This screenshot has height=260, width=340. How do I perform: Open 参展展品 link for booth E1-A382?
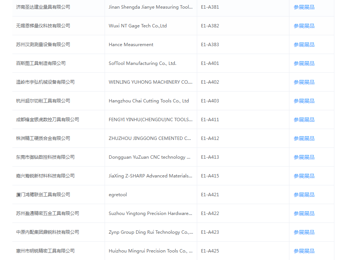click(x=304, y=26)
